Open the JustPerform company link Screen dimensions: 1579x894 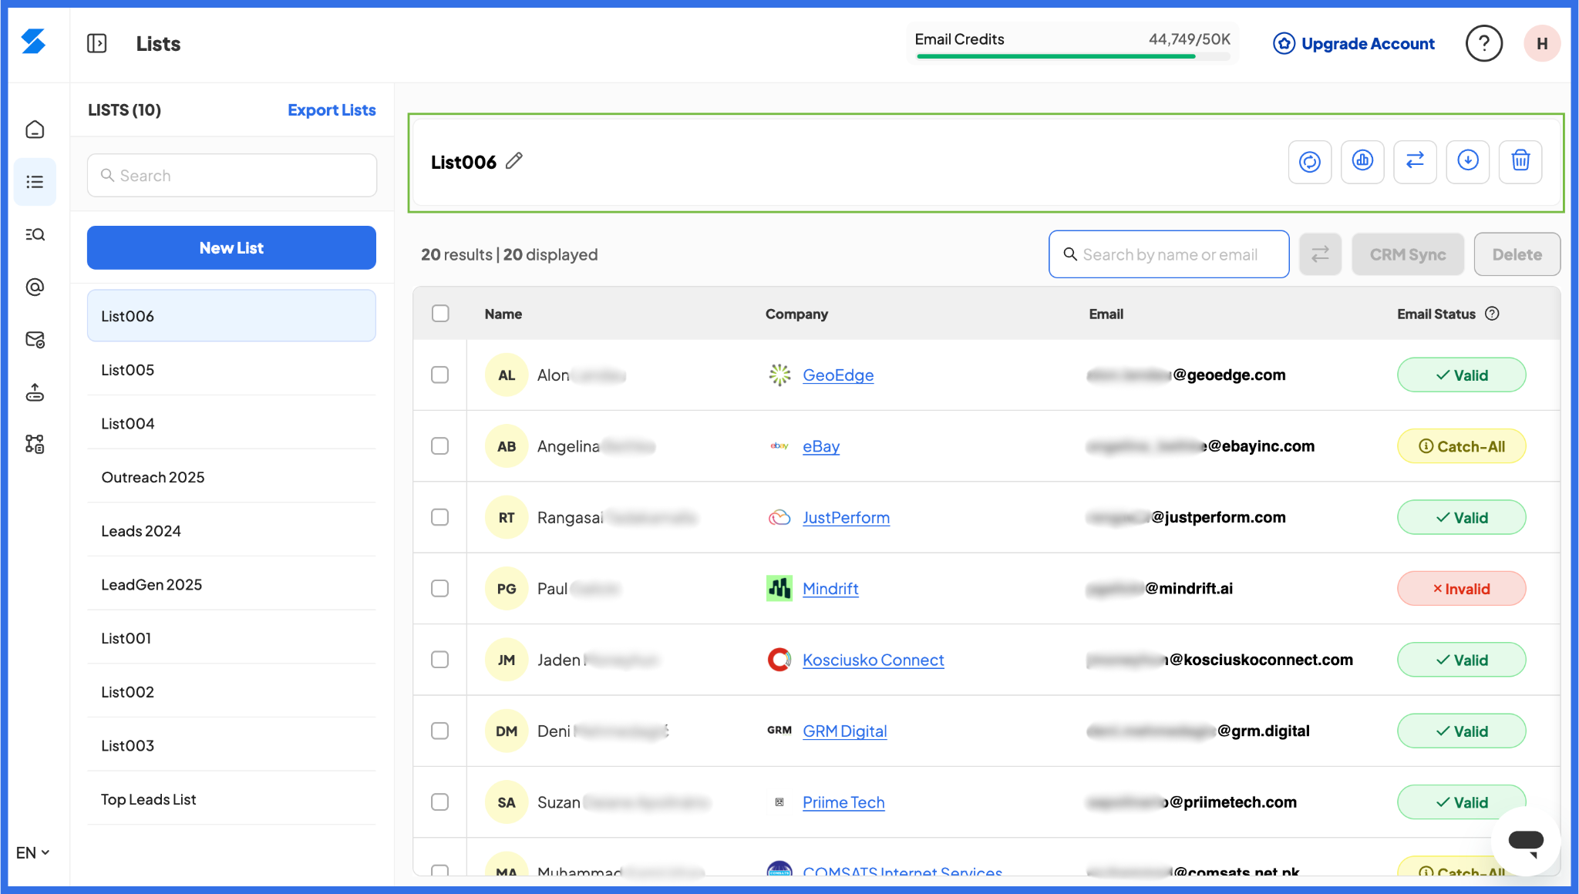click(x=846, y=518)
